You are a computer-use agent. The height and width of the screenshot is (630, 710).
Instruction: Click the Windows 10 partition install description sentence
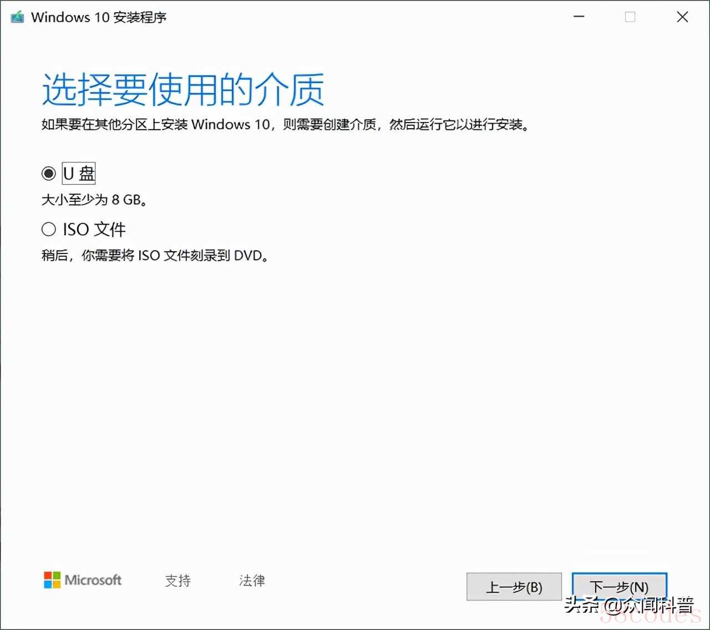click(x=286, y=124)
